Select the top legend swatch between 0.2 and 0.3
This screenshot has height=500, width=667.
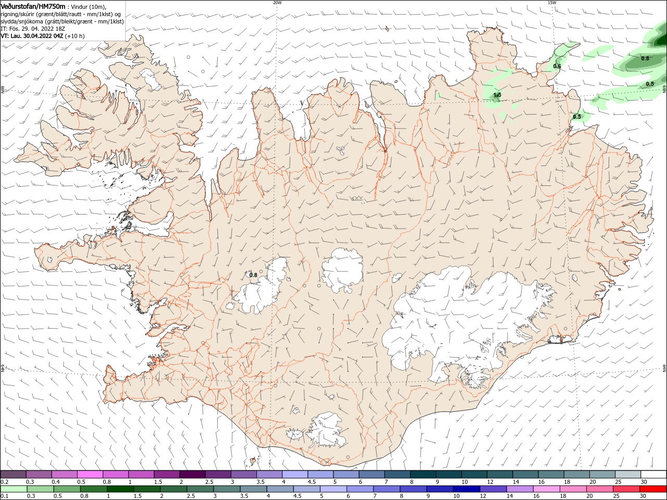pos(13,474)
